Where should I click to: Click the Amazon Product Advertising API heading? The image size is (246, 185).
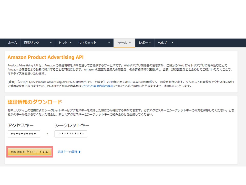(x=46, y=57)
